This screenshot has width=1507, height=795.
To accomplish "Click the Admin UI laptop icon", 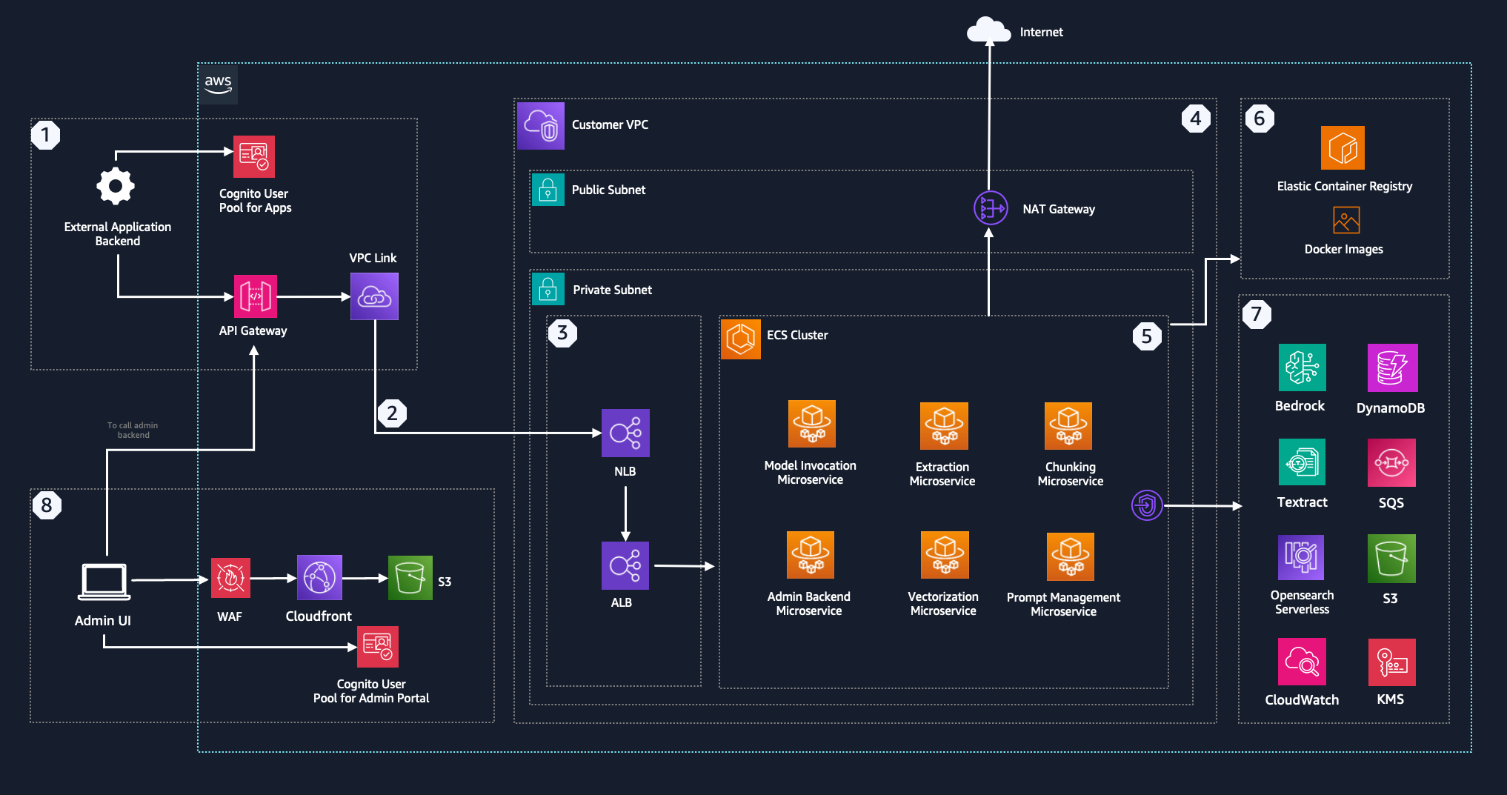I will tap(104, 582).
